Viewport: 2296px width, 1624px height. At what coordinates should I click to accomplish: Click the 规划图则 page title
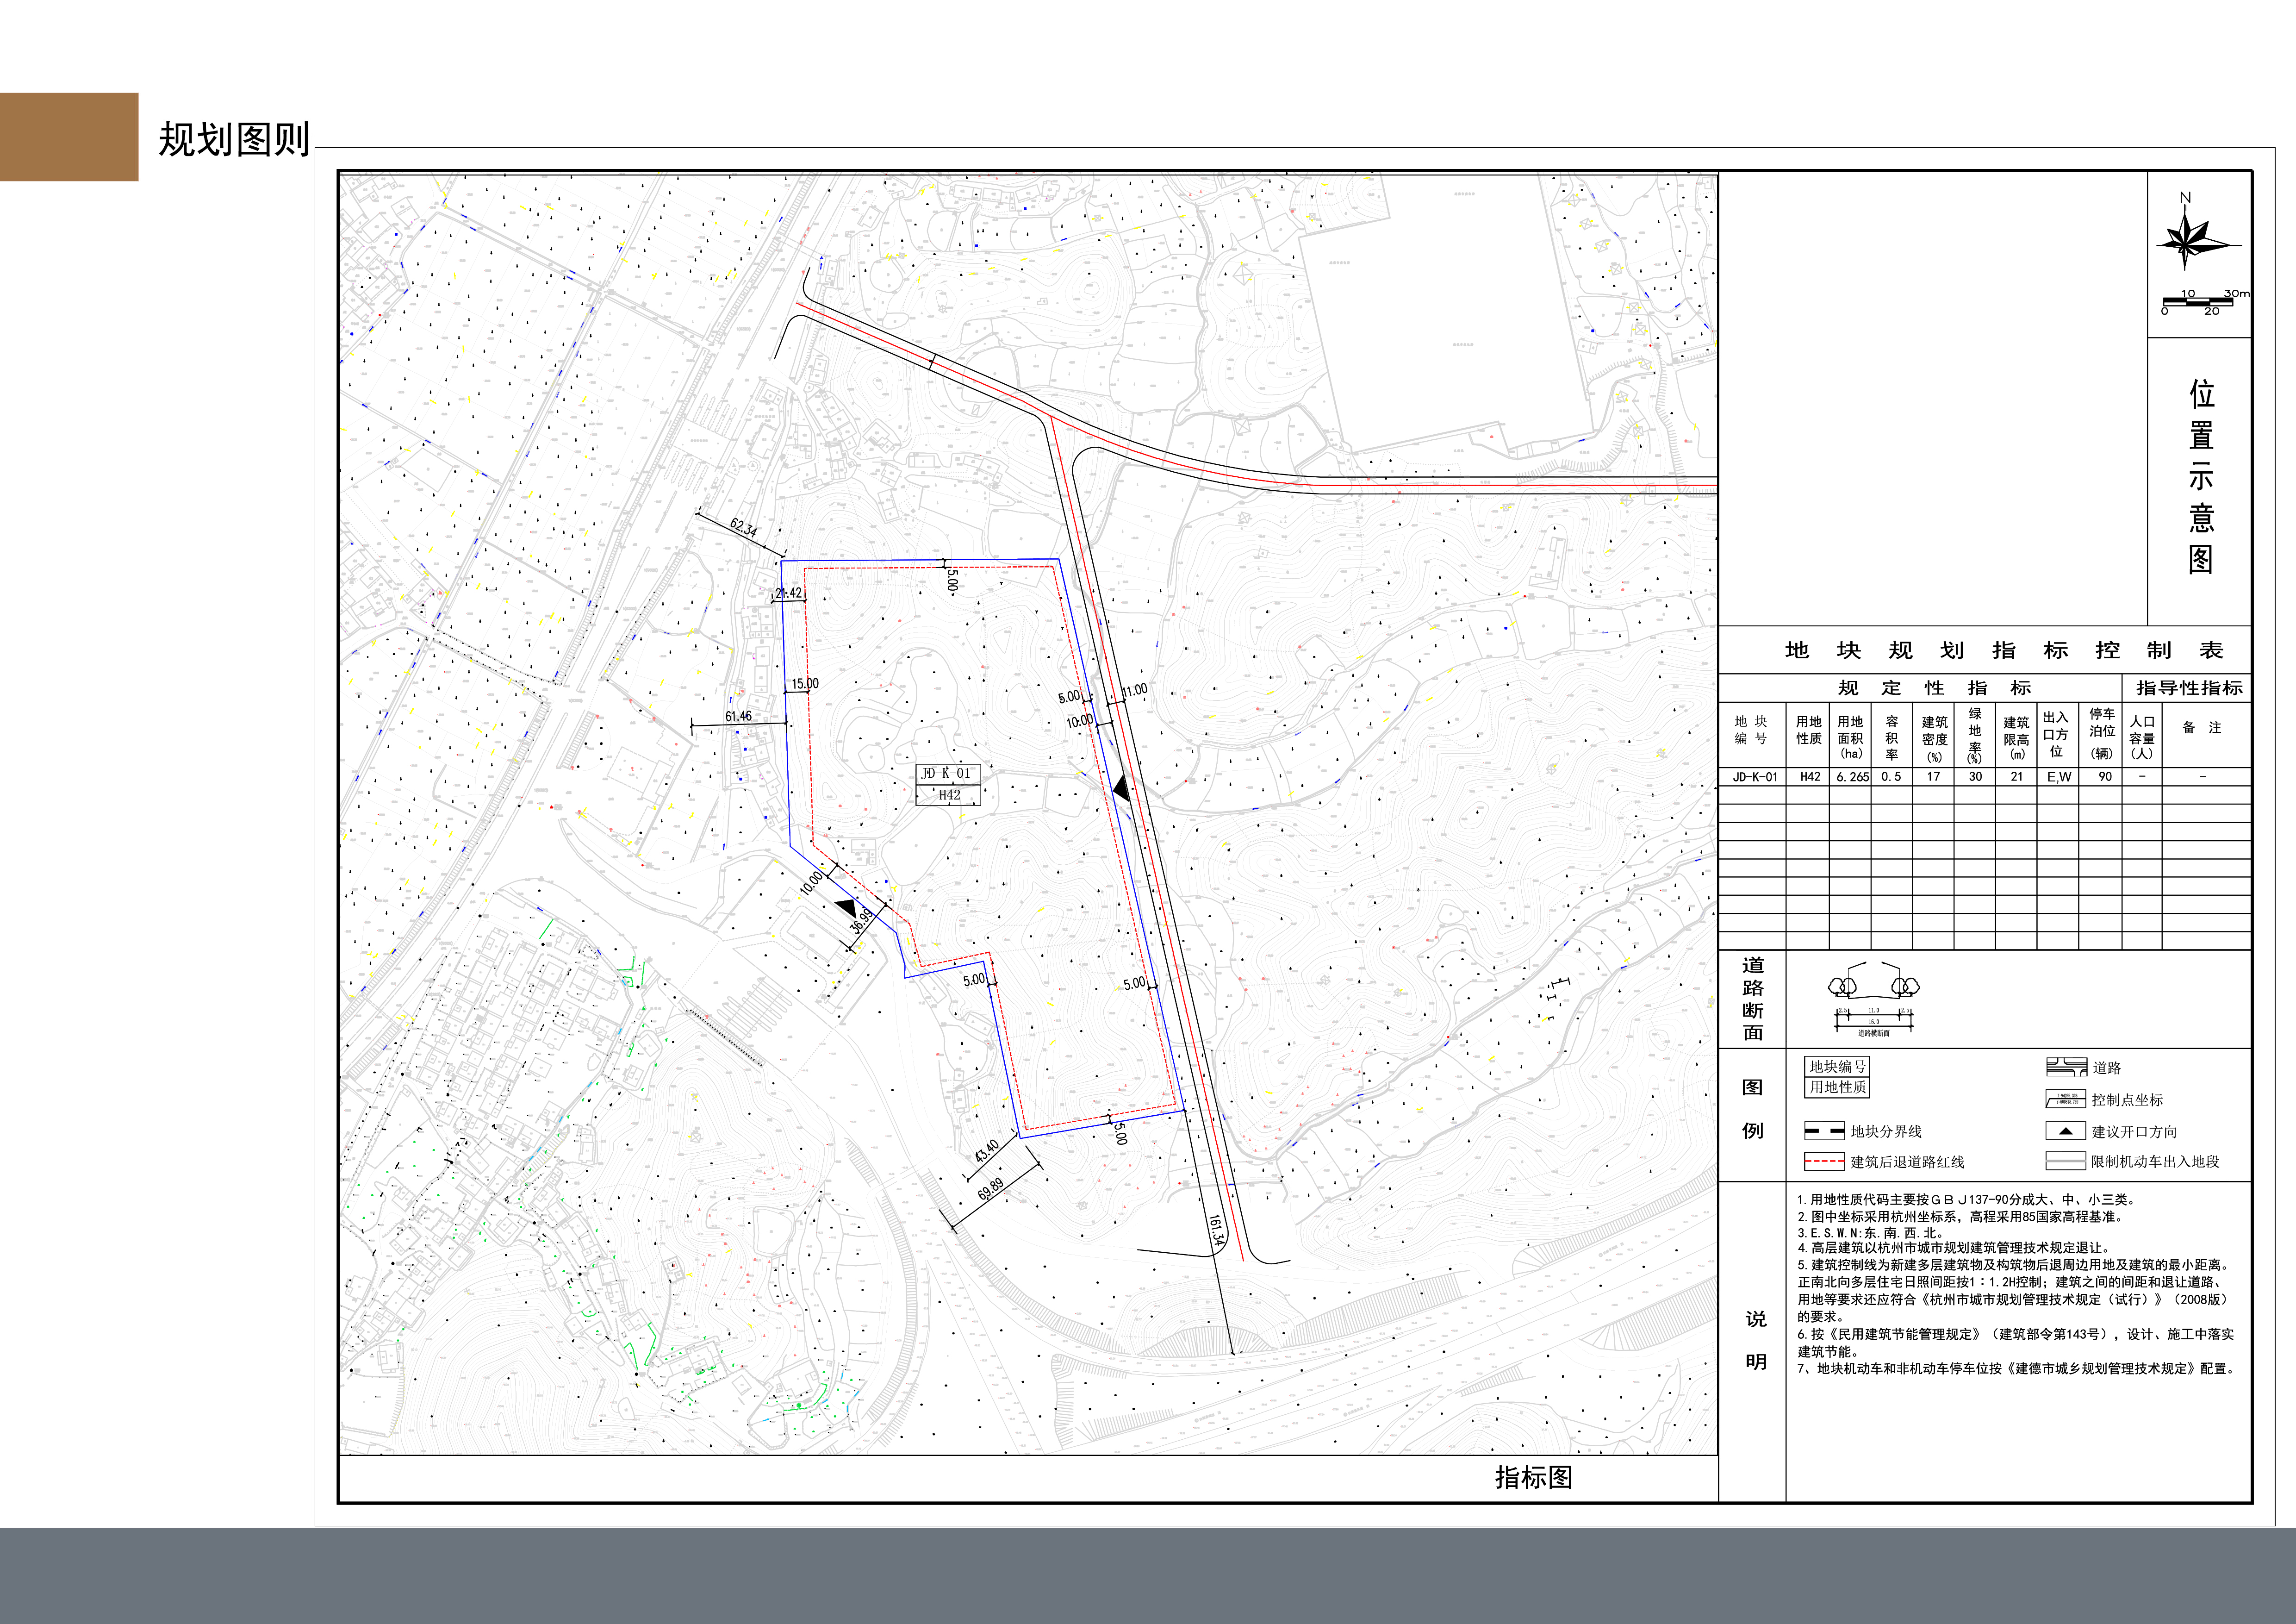[234, 140]
